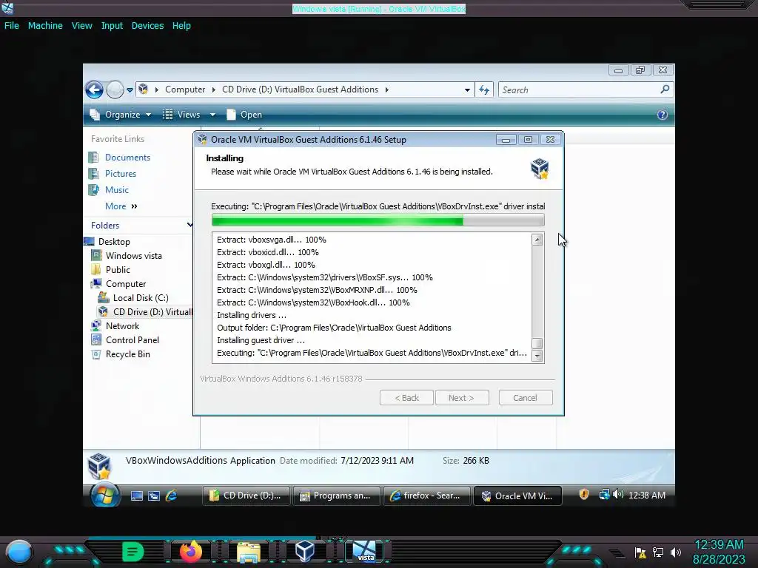The height and width of the screenshot is (568, 758).
Task: Click the Views toolbar button
Action: pyautogui.click(x=182, y=115)
